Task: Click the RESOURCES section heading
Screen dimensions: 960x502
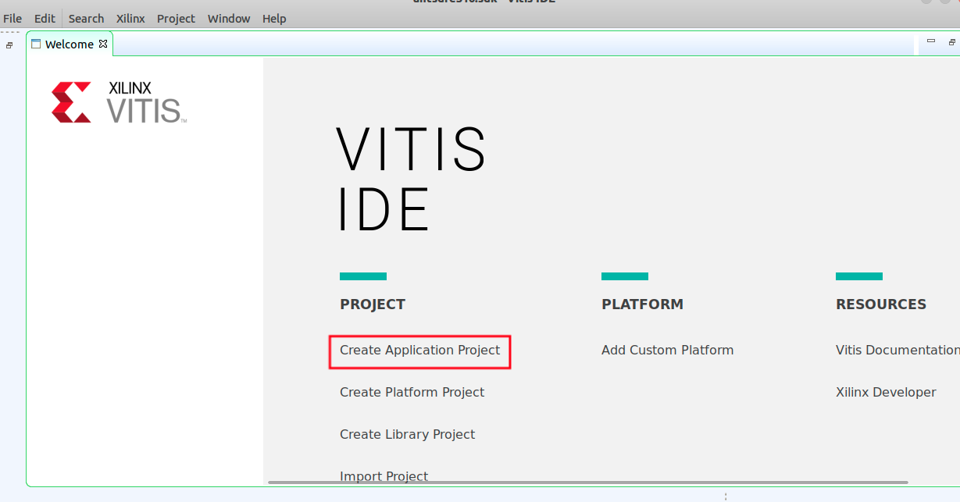Action: (x=881, y=304)
